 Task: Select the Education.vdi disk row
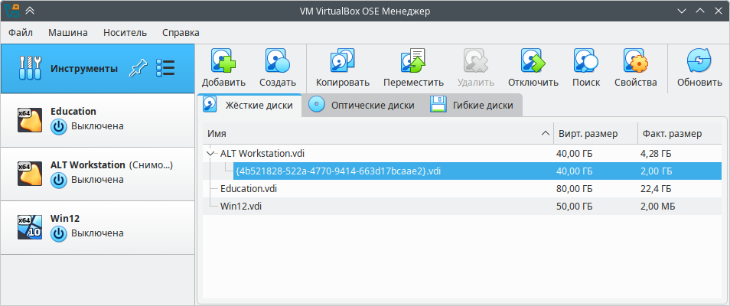click(462, 189)
